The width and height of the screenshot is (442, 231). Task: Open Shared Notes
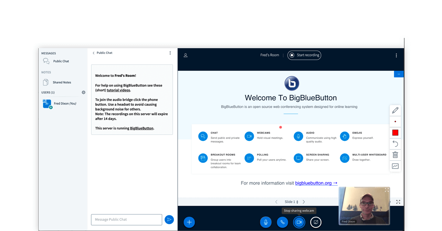[x=57, y=82]
